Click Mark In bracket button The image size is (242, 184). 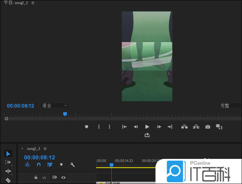(x=99, y=127)
